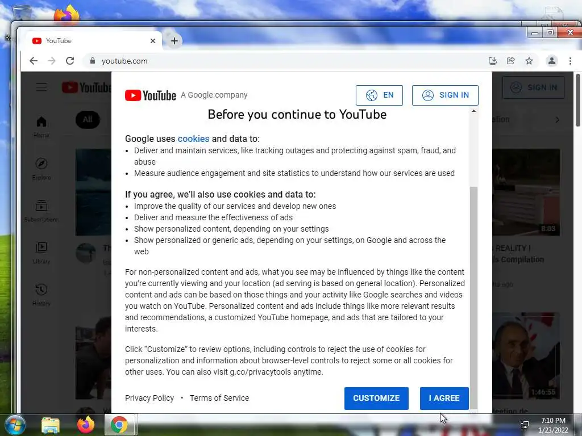The image size is (582, 436).
Task: Click the I AGREE button
Action: click(444, 398)
